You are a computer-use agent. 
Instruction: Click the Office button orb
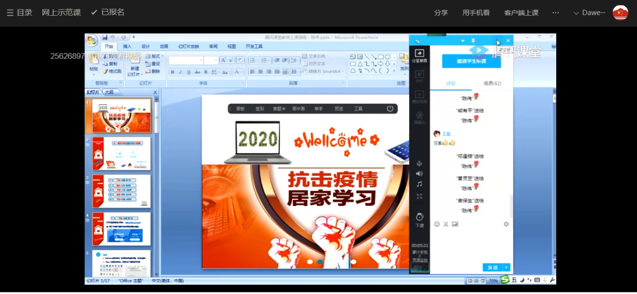coord(92,41)
